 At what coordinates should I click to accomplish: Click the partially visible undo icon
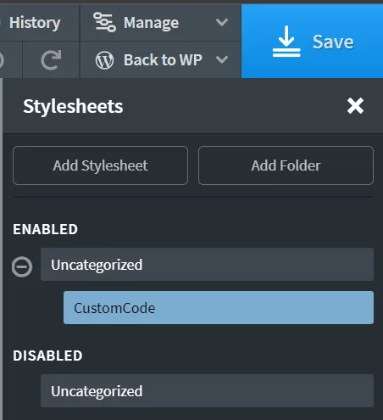click(x=2, y=59)
